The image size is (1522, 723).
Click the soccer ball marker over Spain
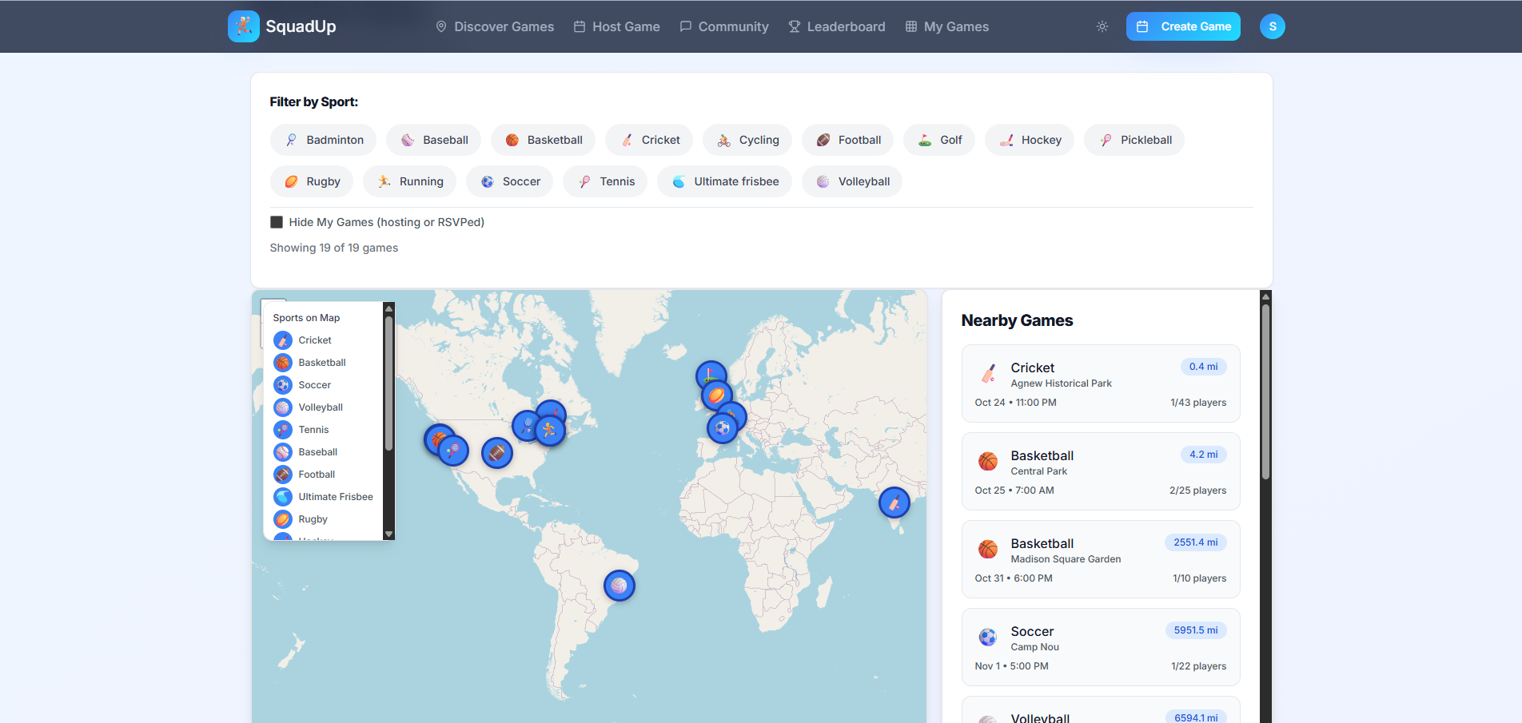click(x=722, y=429)
